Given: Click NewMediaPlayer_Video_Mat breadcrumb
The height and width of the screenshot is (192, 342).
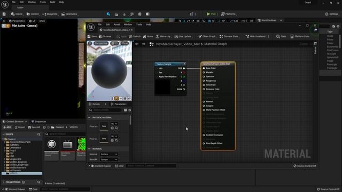Looking at the screenshot, I should tap(178, 44).
